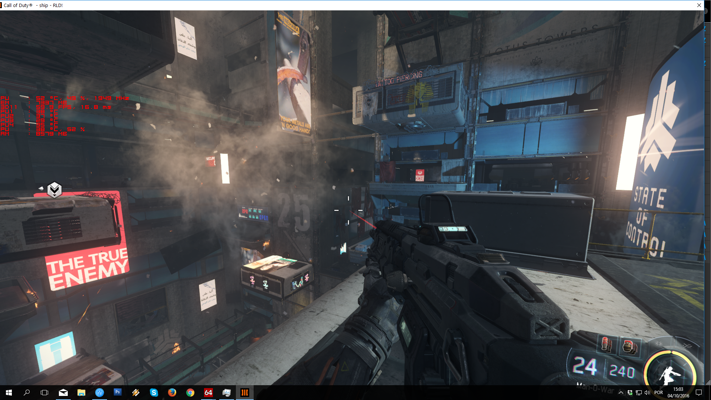Open the blue waveform app on the taskbar
The image size is (711, 400).
[100, 393]
